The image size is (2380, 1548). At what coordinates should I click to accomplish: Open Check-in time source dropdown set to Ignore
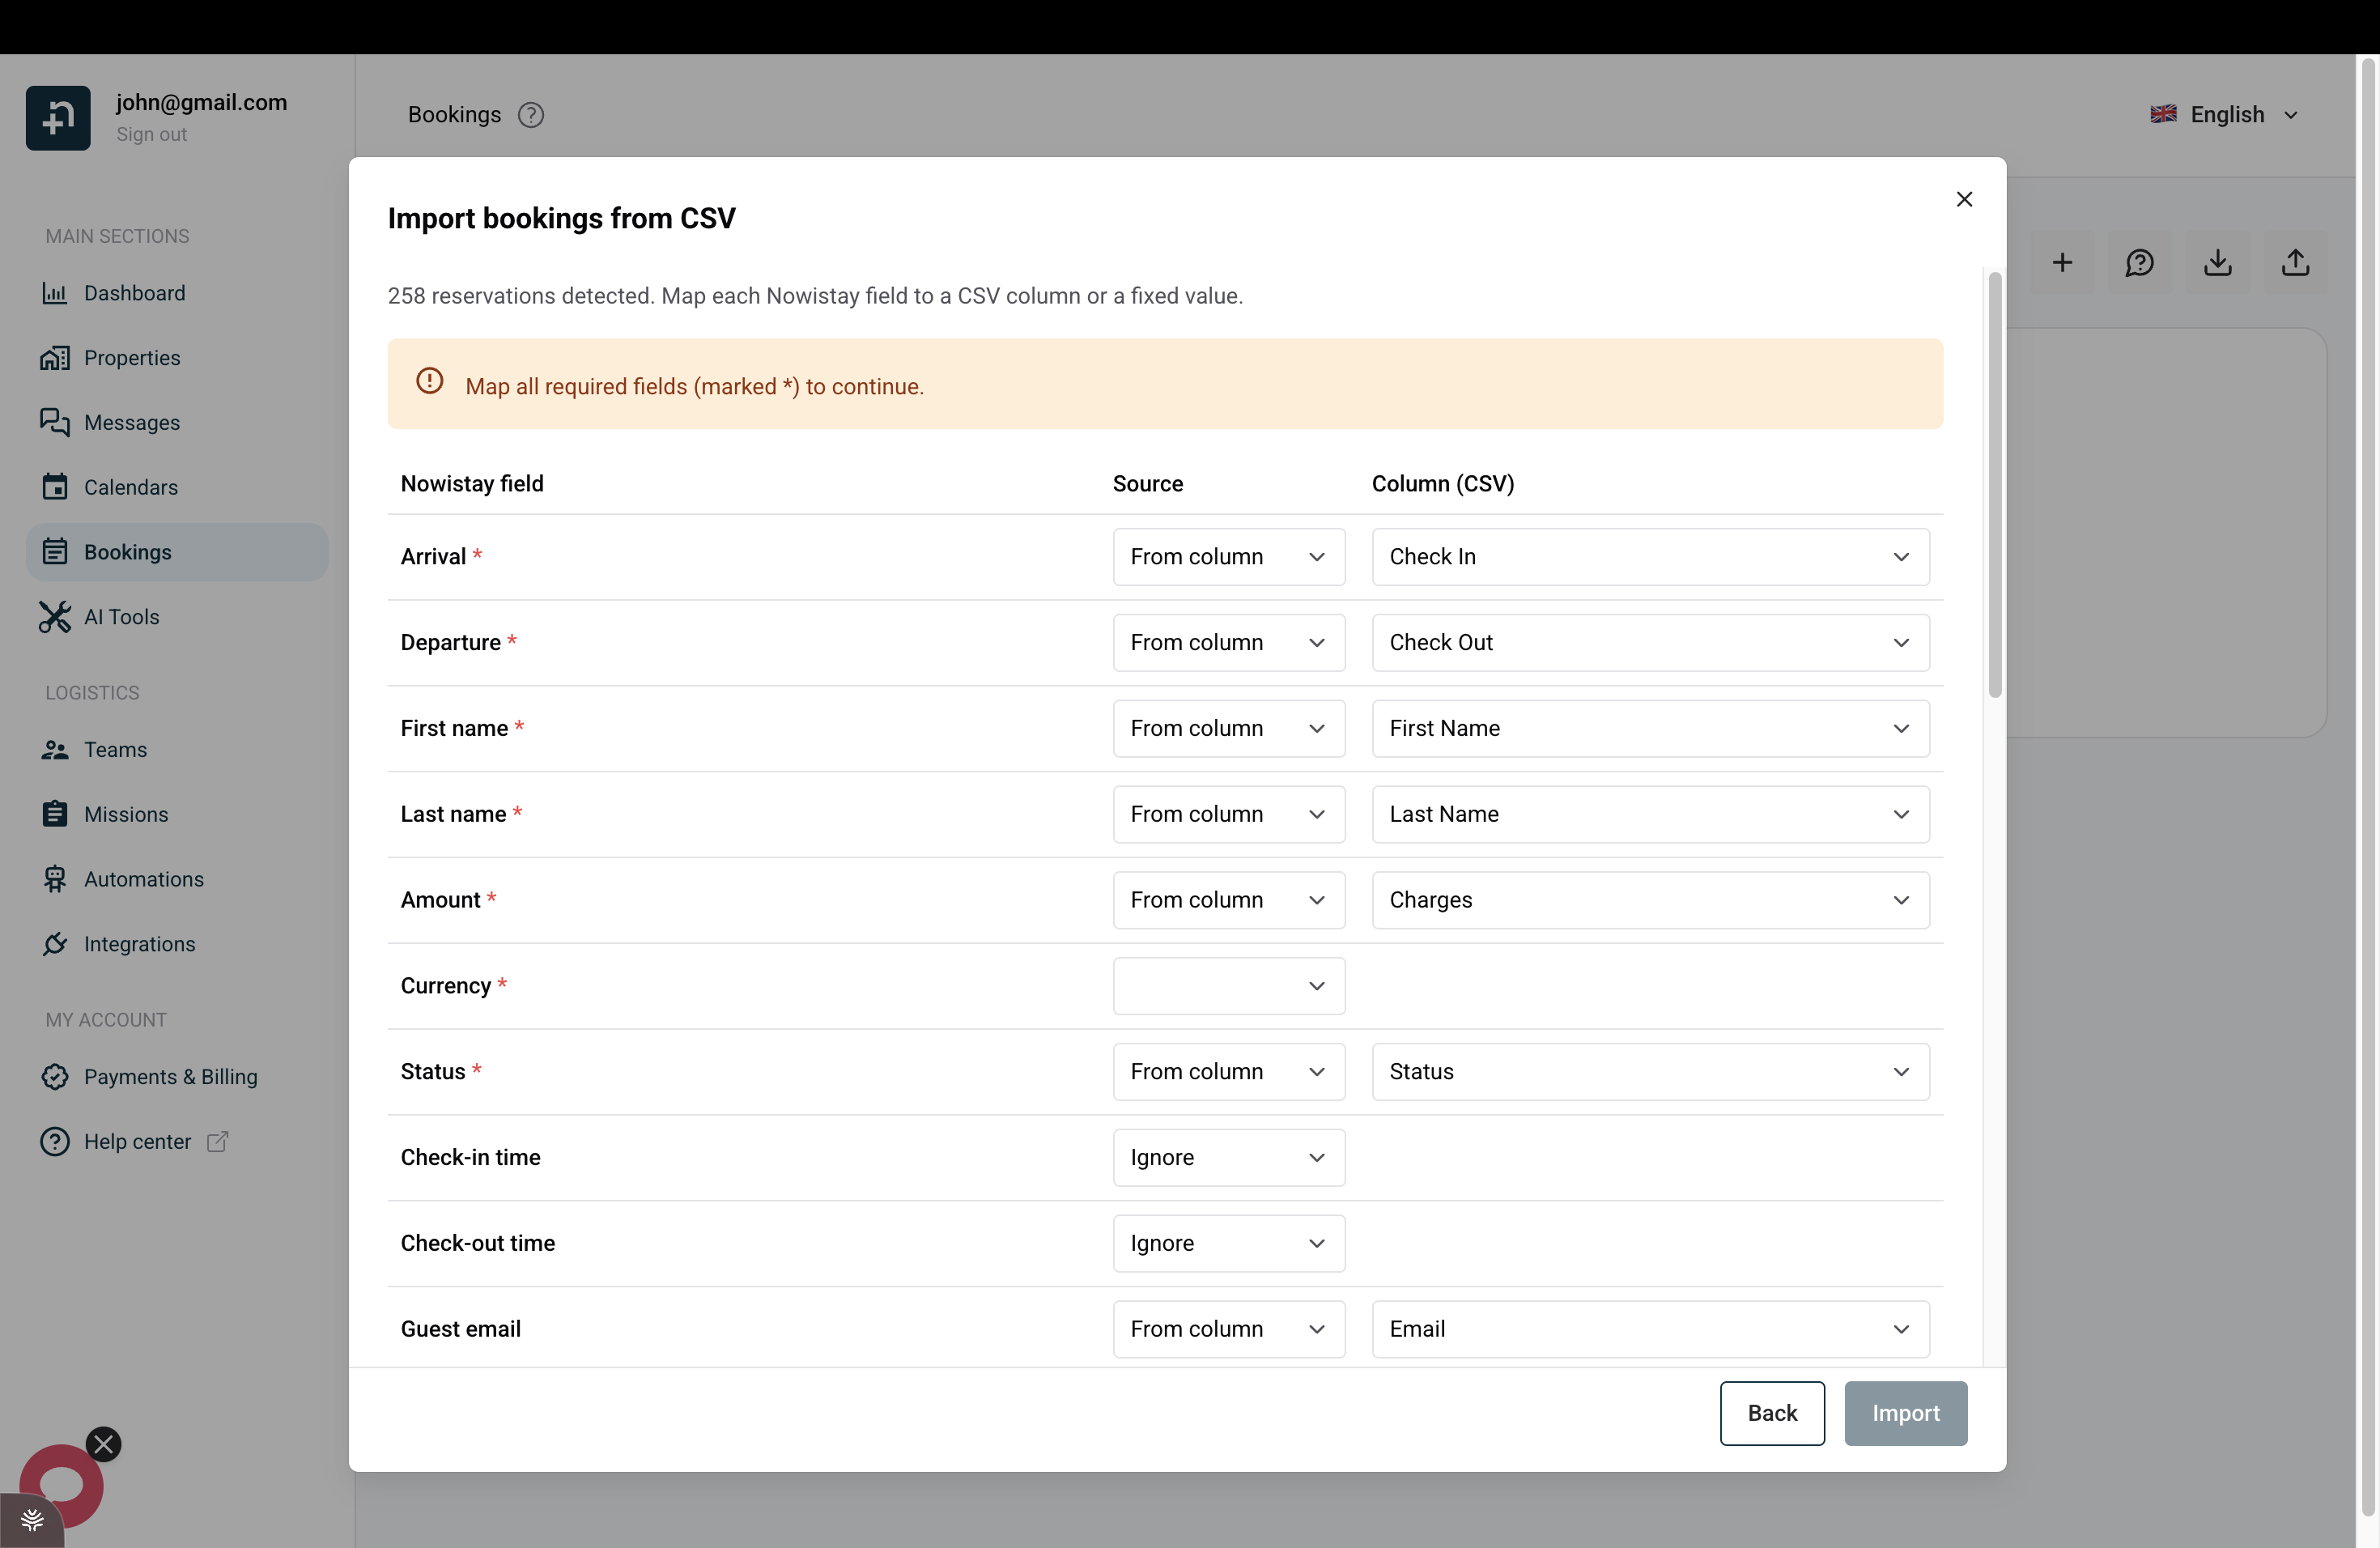click(1228, 1158)
